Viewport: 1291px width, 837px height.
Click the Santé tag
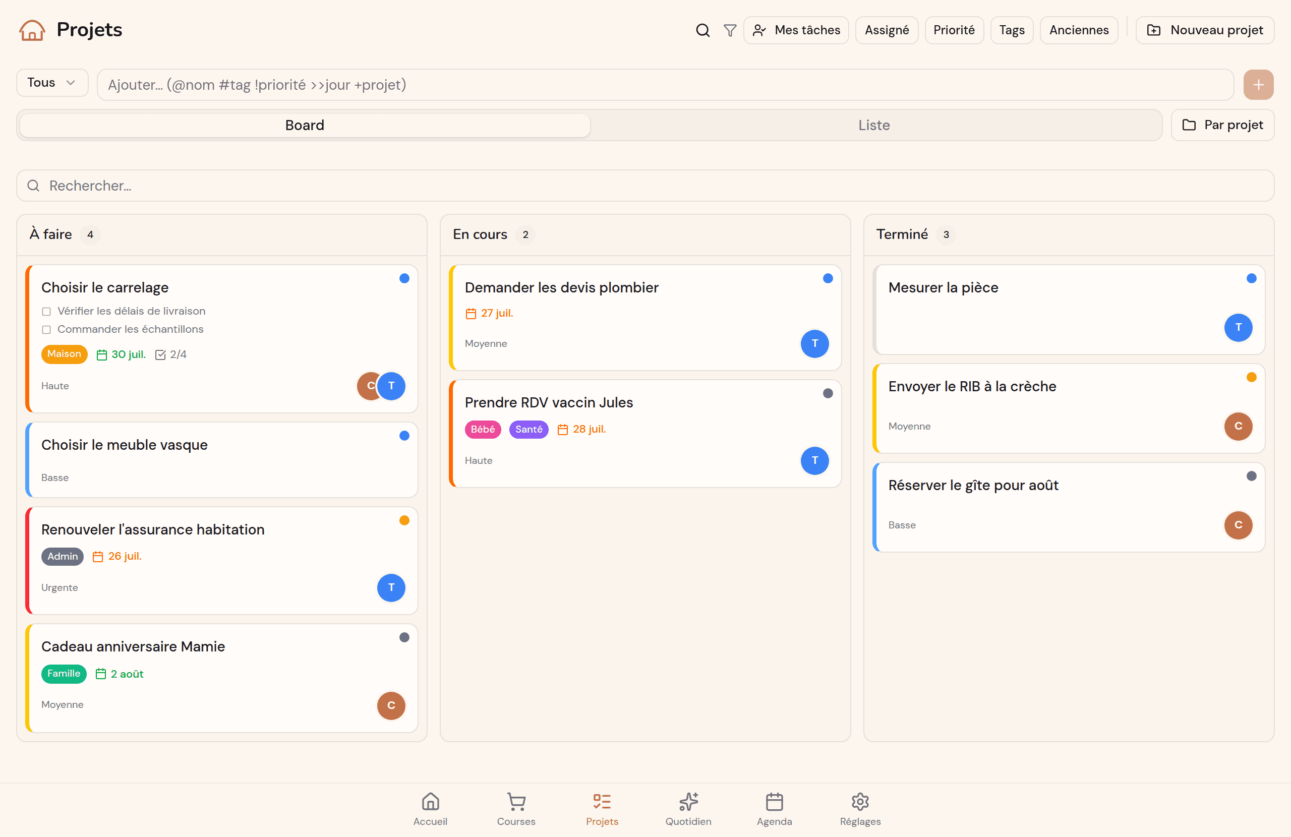pyautogui.click(x=529, y=430)
